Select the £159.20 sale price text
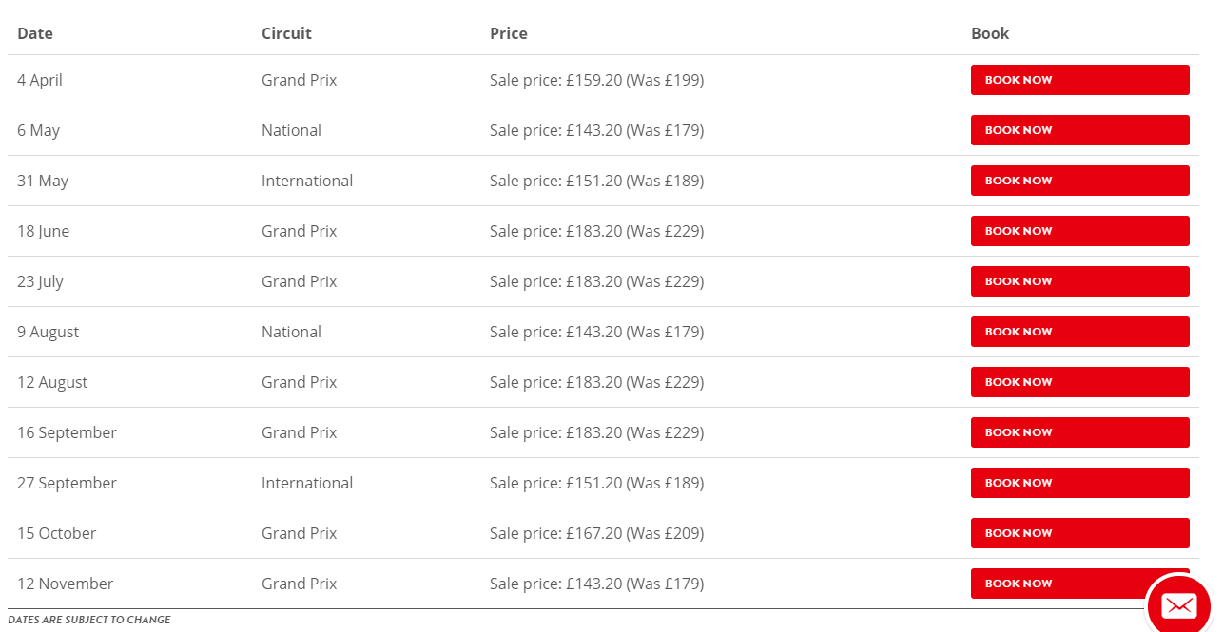This screenshot has height=632, width=1224. pos(594,80)
